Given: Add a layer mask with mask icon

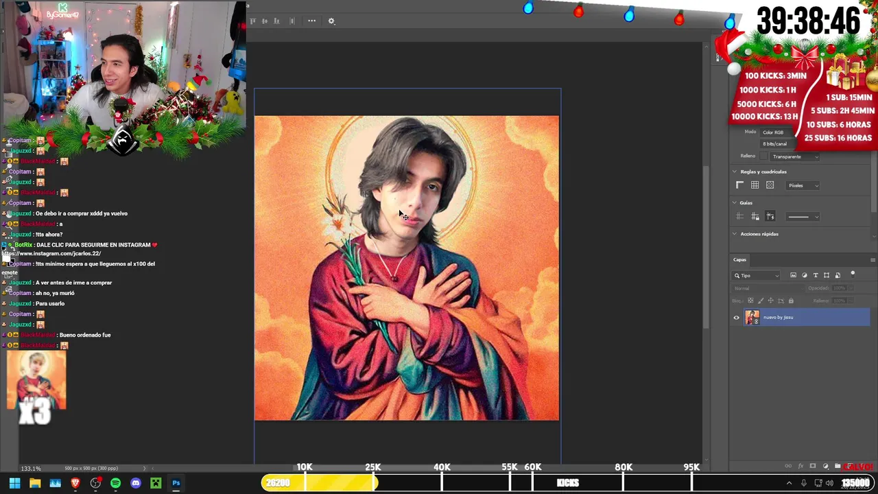Looking at the screenshot, I should (813, 466).
